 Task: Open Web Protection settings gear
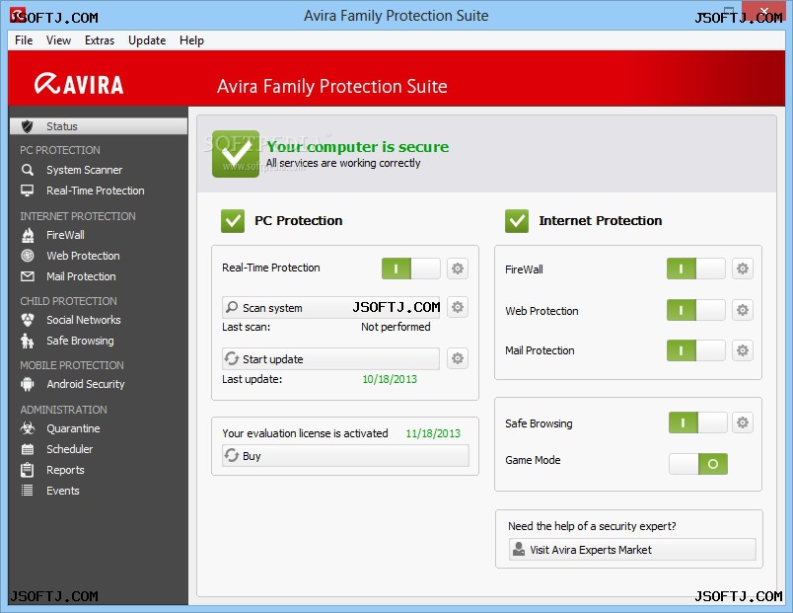[743, 310]
